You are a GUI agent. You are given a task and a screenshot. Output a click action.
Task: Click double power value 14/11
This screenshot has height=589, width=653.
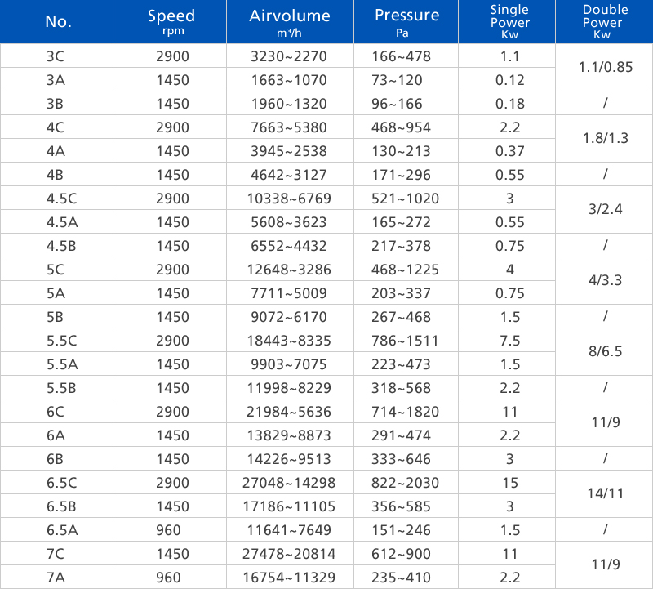603,494
